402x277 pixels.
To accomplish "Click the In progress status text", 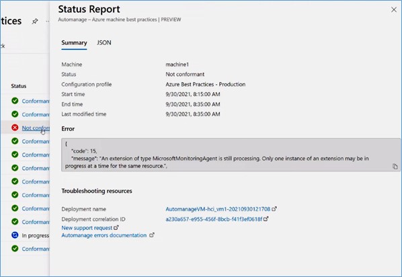I will (x=36, y=235).
